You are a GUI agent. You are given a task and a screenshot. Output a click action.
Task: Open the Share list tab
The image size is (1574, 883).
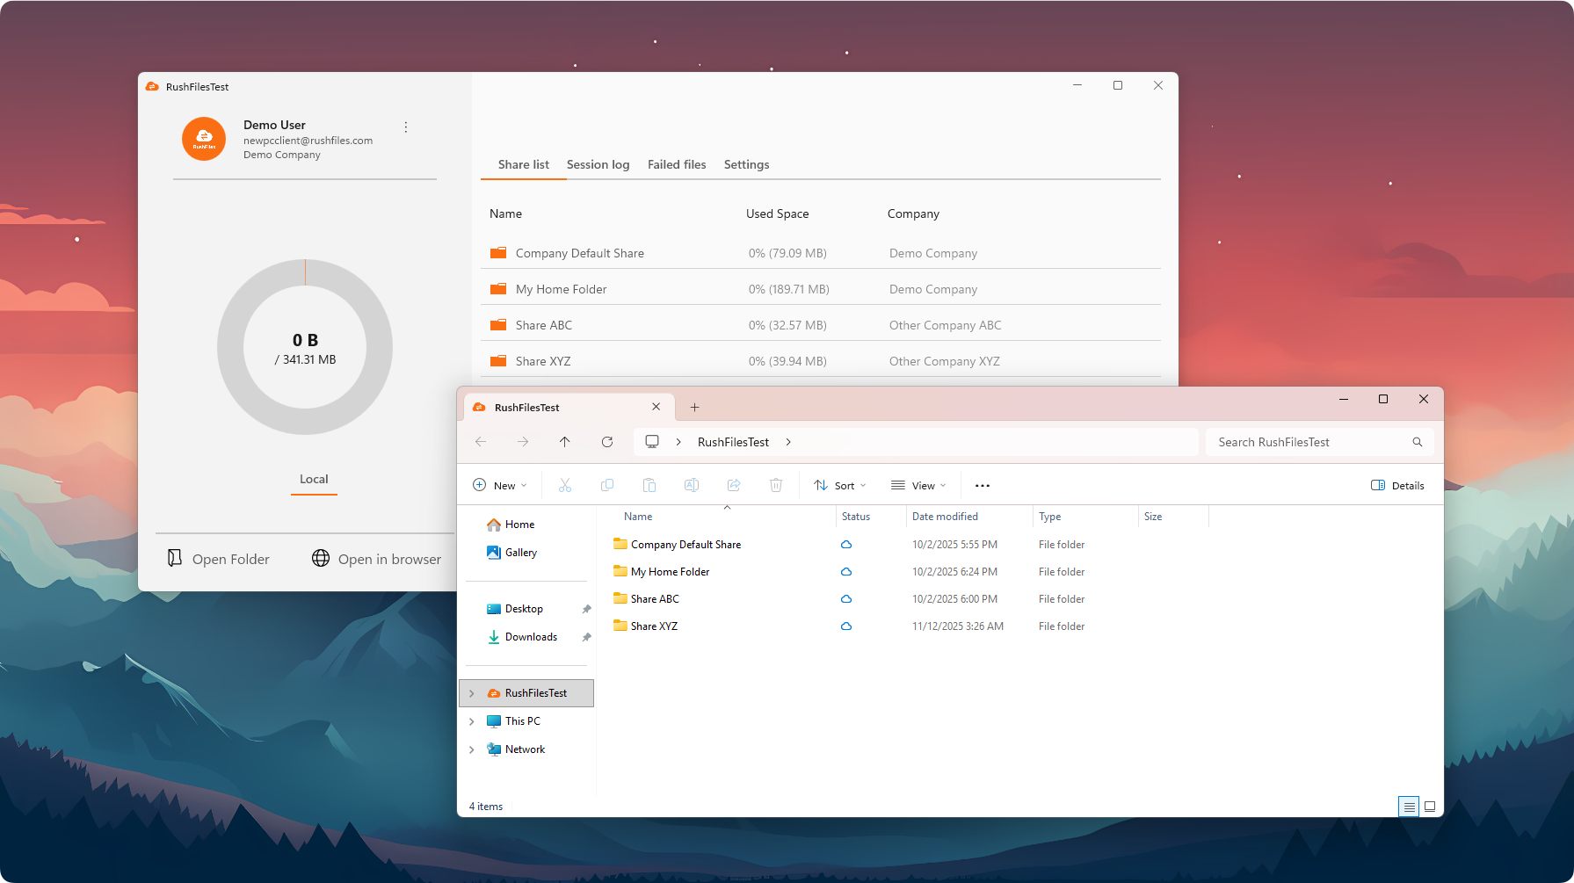(524, 164)
